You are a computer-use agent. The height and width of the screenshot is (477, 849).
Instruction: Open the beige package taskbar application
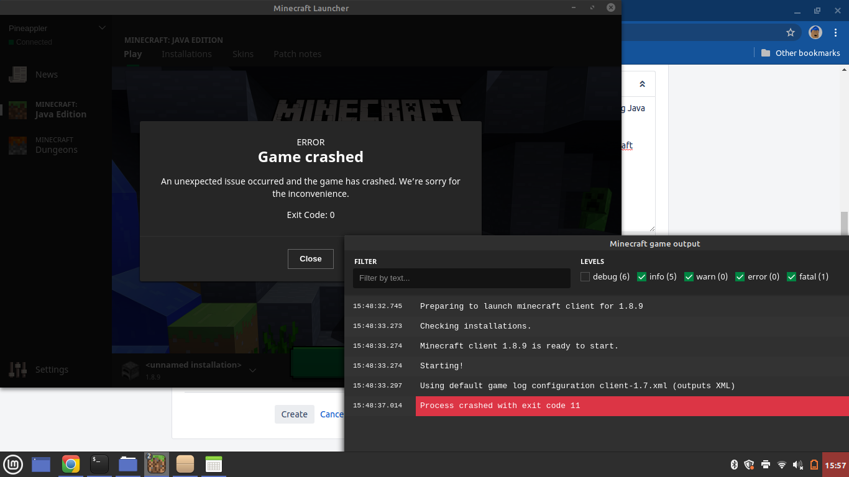pos(185,464)
